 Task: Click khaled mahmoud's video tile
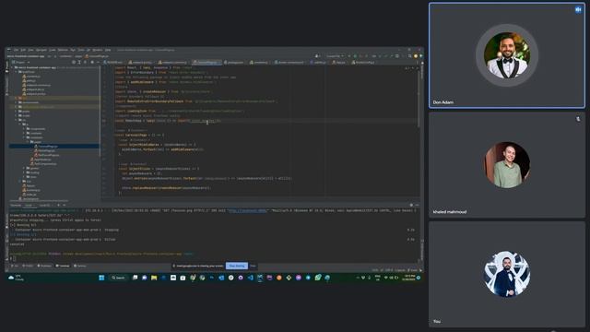(507, 165)
